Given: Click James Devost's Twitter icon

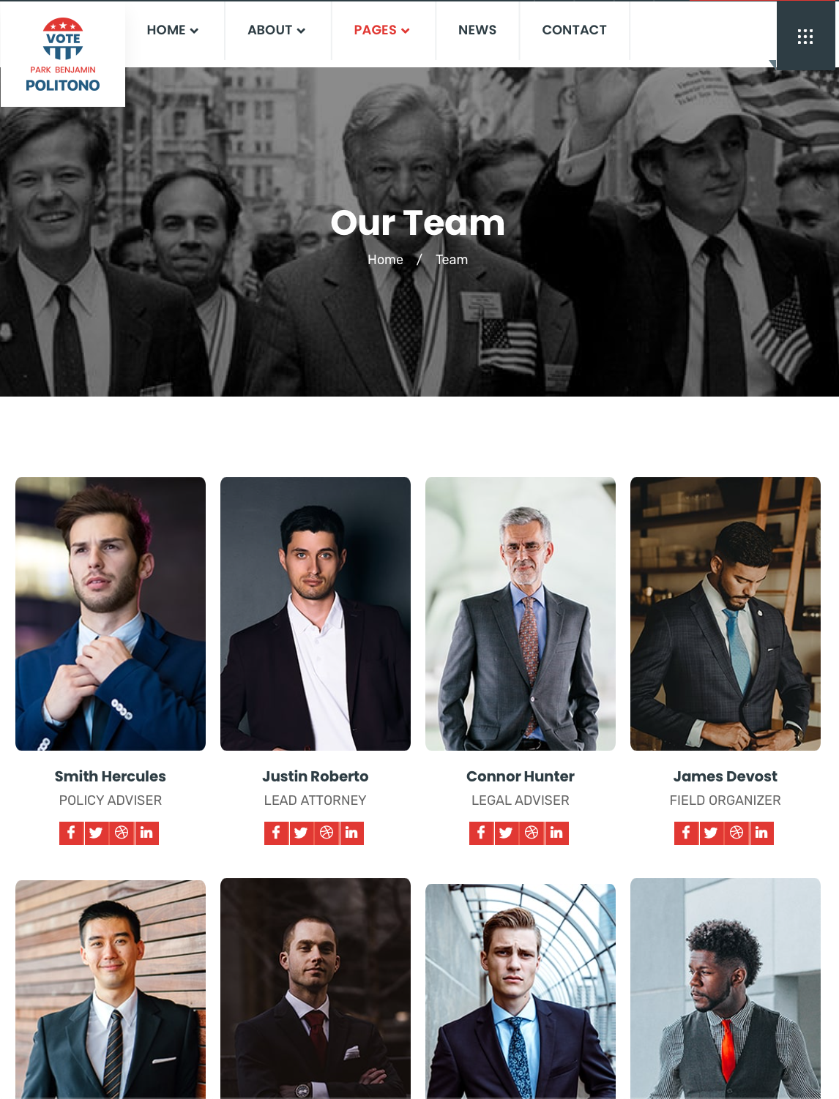Looking at the screenshot, I should pos(711,833).
